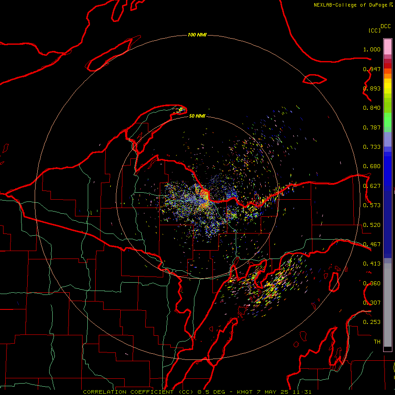
Task: Select the 0.893 legend value
Action: (372, 88)
